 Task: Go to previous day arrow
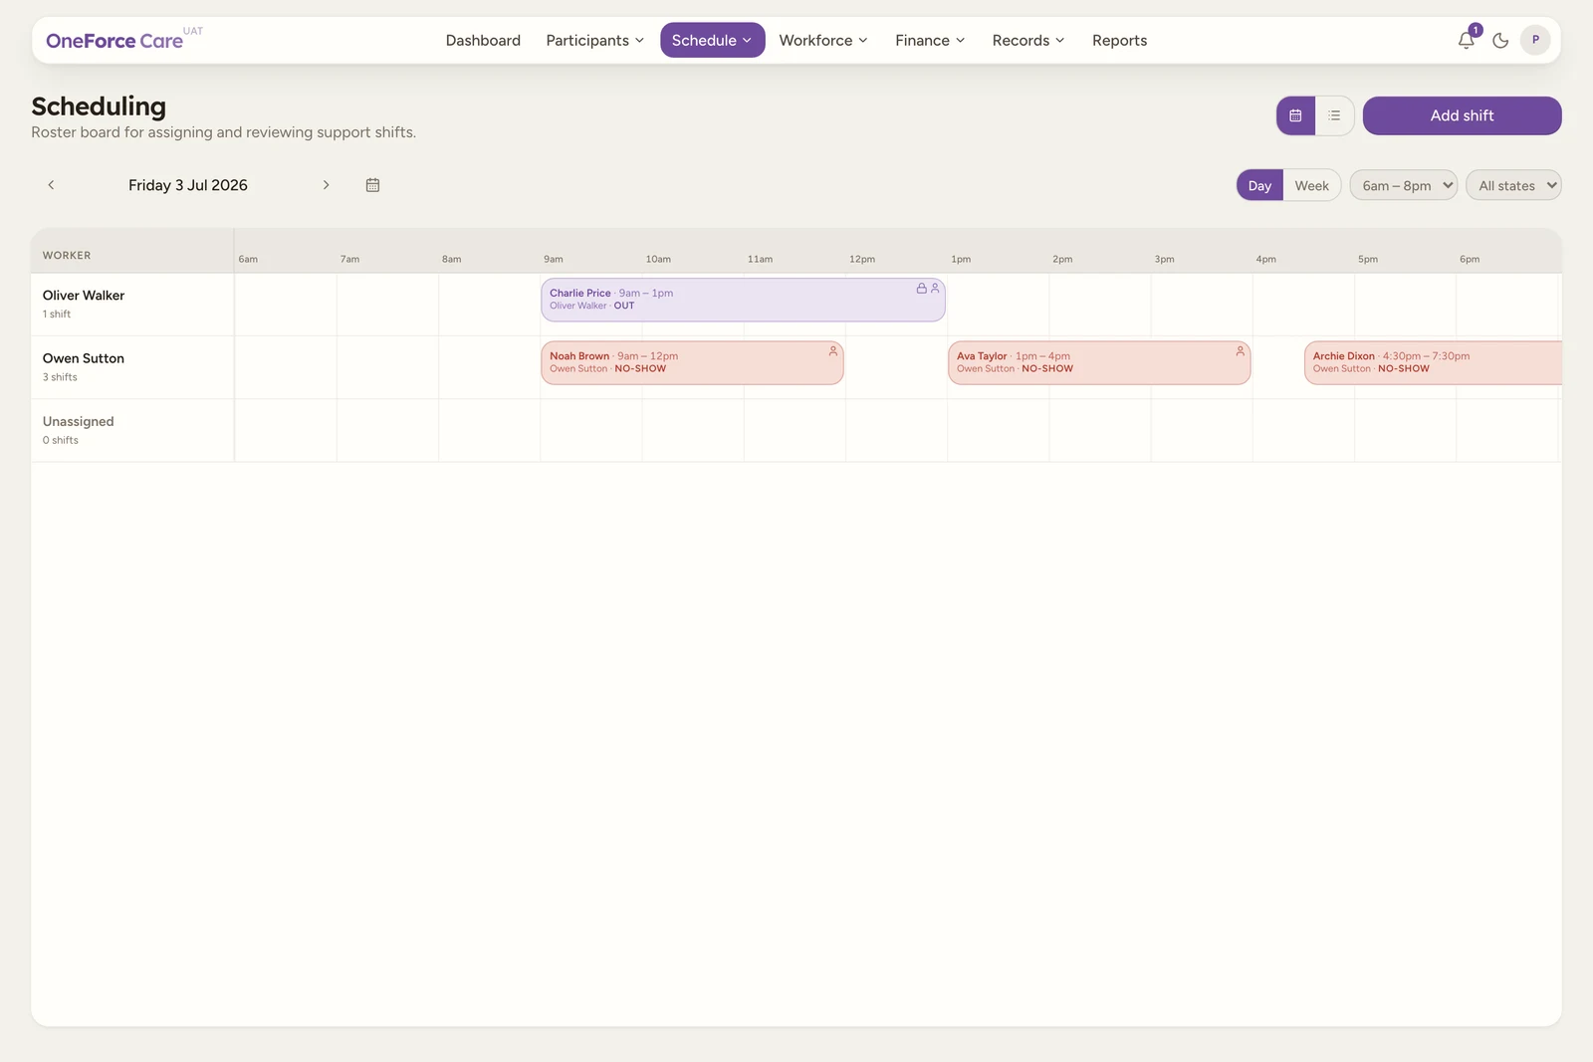tap(51, 185)
